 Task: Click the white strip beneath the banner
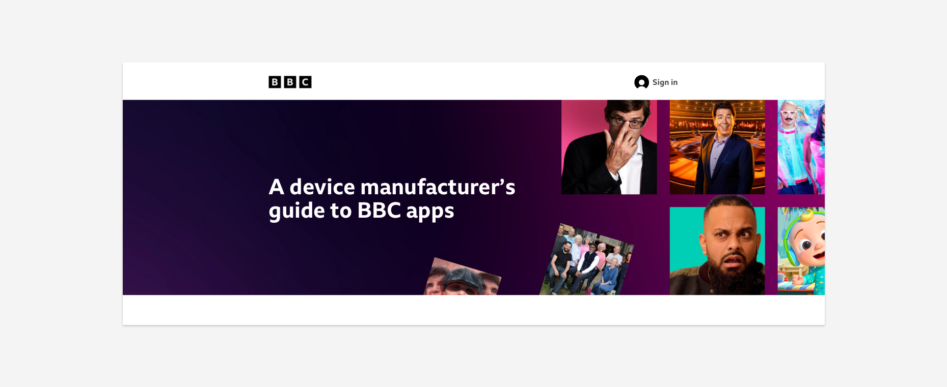(x=474, y=310)
